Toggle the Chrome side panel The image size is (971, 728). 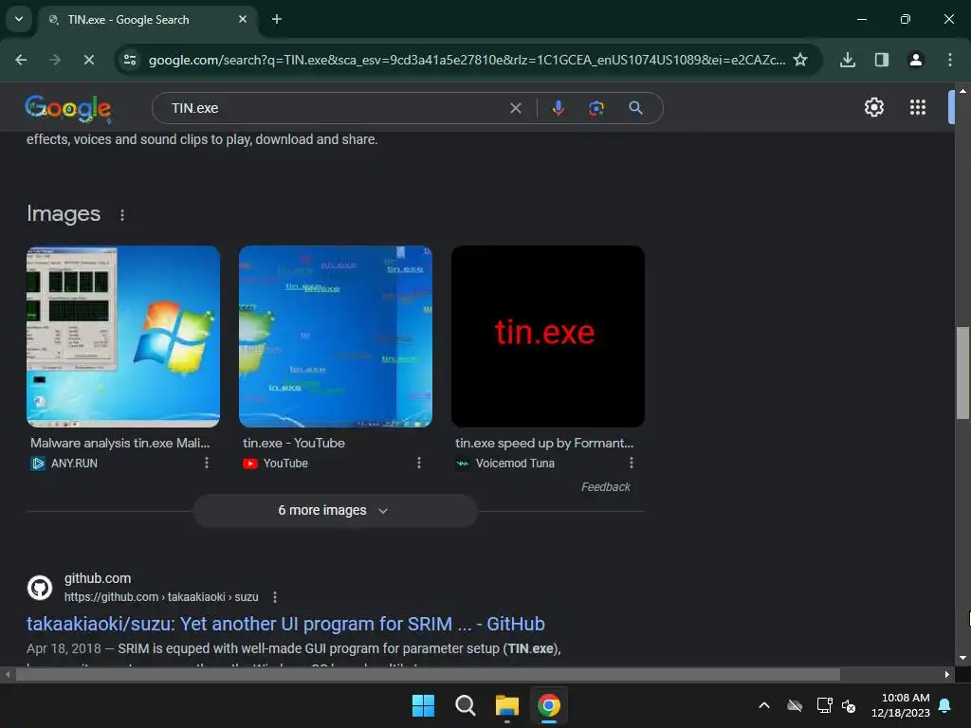[x=881, y=60]
